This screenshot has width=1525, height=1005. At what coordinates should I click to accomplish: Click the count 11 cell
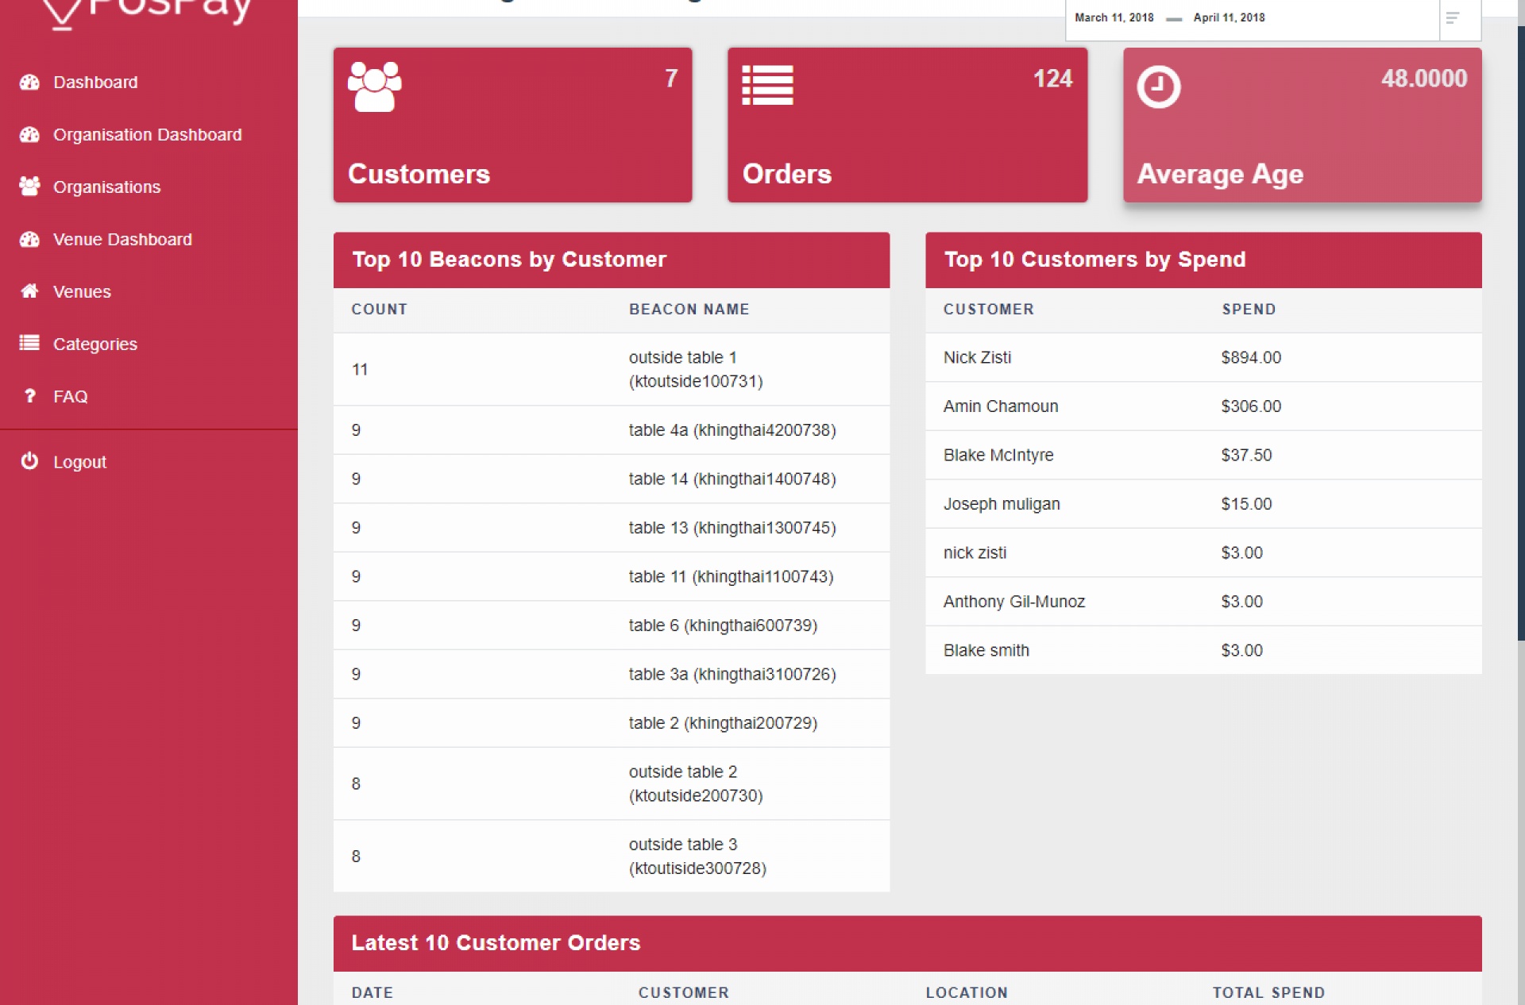point(360,369)
